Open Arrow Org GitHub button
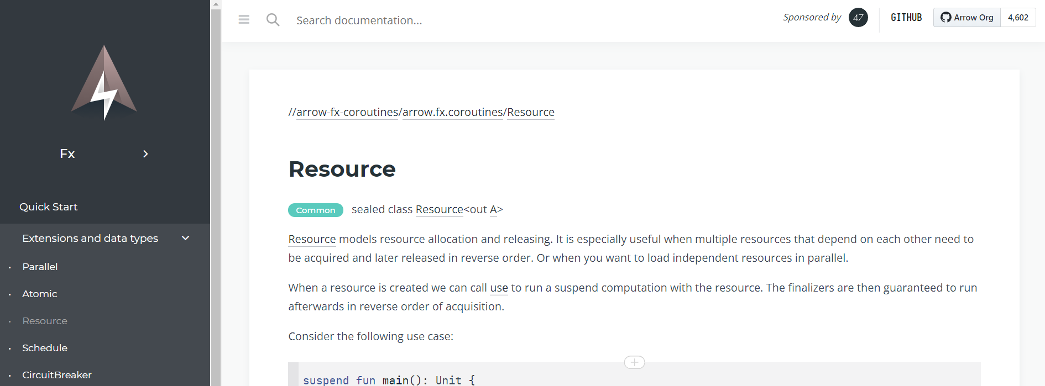This screenshot has height=386, width=1045. pyautogui.click(x=967, y=17)
